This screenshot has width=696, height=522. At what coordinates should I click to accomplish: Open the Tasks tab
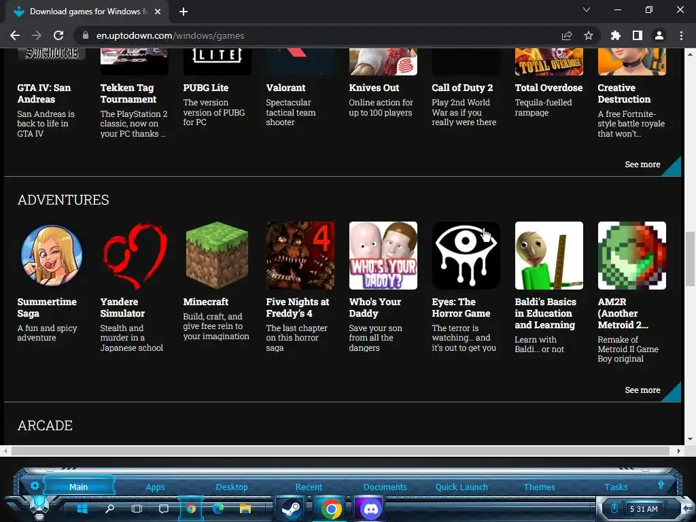(616, 487)
